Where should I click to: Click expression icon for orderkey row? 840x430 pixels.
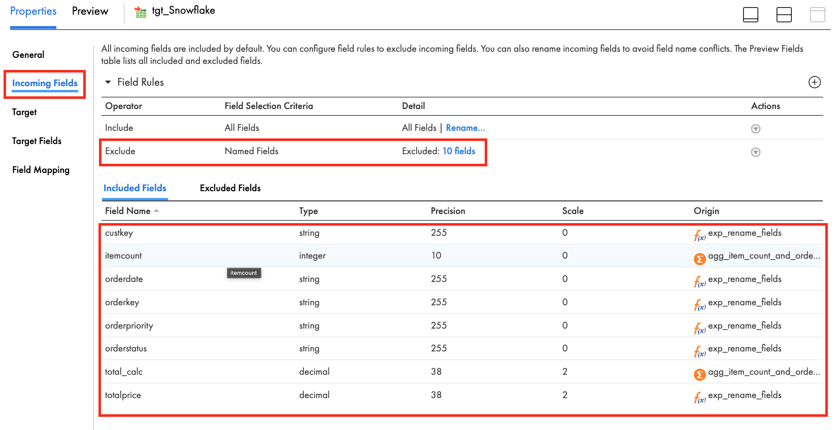click(x=699, y=305)
